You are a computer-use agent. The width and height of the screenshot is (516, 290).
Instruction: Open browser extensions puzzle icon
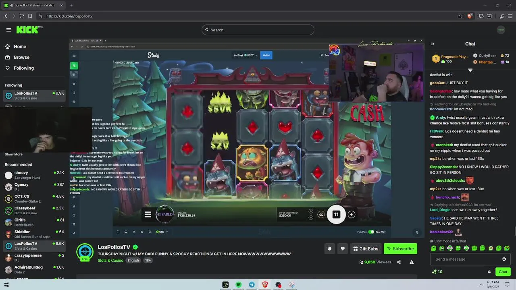point(481,16)
